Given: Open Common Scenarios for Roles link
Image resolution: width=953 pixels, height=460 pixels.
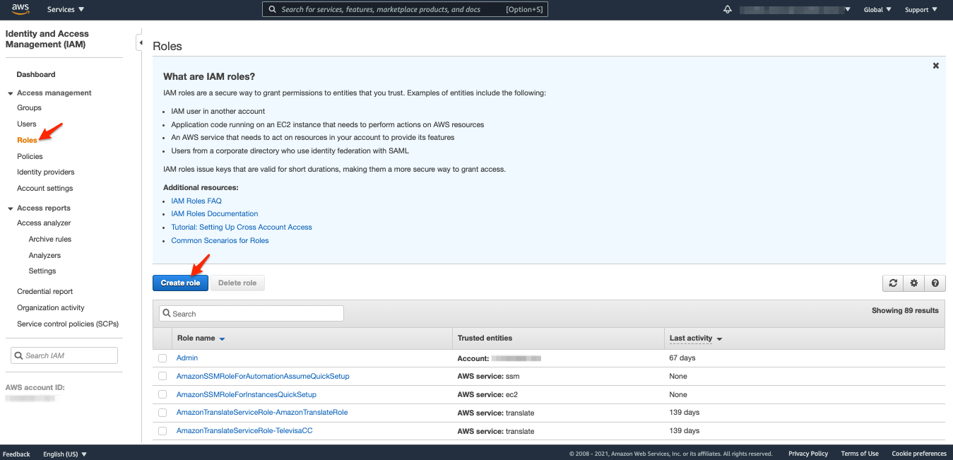Looking at the screenshot, I should (x=220, y=241).
